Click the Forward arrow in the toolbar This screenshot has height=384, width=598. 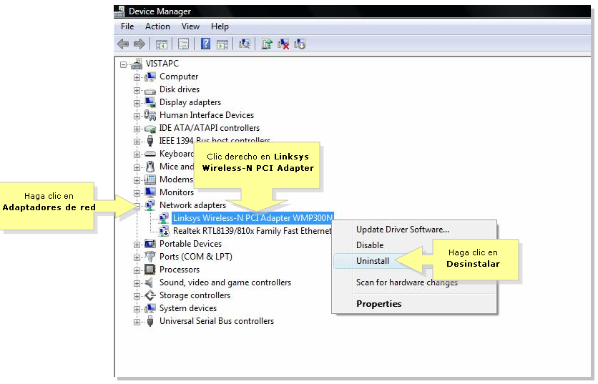(139, 44)
